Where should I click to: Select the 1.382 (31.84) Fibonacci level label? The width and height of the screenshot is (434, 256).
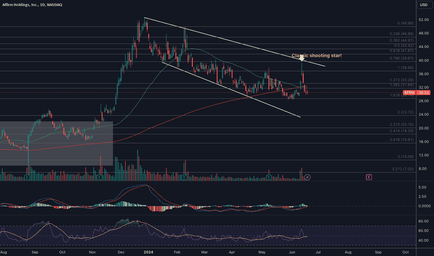click(401, 85)
